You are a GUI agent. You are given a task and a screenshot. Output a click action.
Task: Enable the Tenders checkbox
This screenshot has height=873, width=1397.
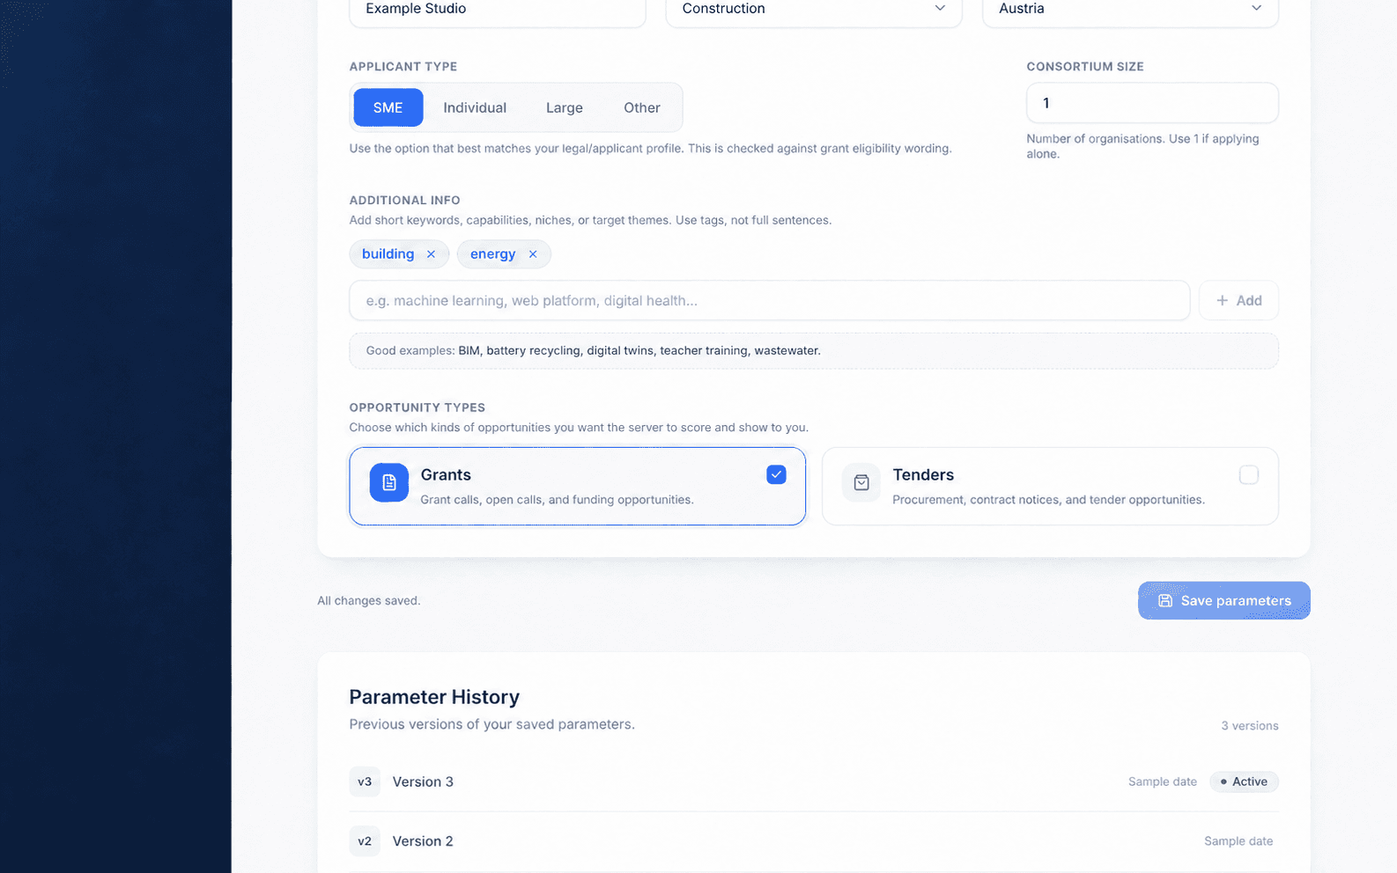point(1249,475)
